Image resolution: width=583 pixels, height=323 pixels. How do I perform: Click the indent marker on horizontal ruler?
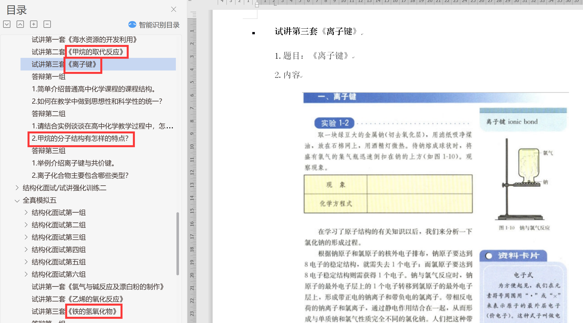click(x=257, y=4)
